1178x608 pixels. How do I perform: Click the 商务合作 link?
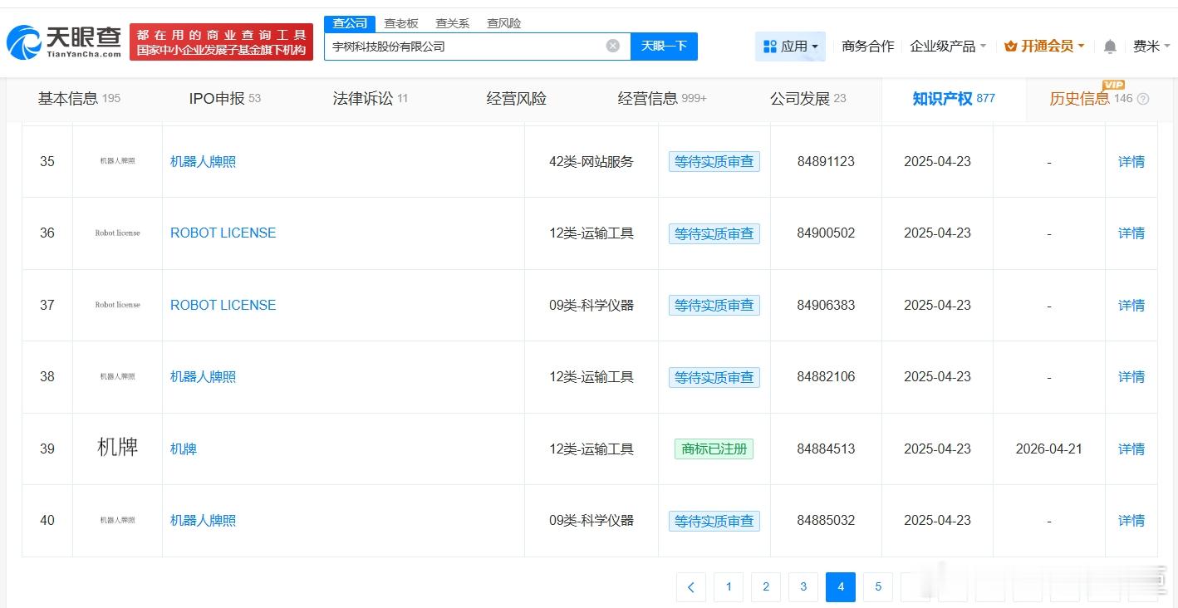868,47
